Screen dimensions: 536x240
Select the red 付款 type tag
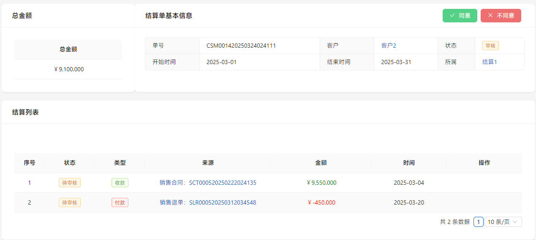[x=120, y=202]
